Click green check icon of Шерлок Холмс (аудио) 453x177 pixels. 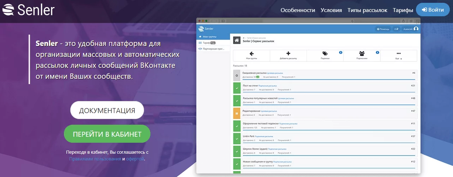tap(237, 152)
